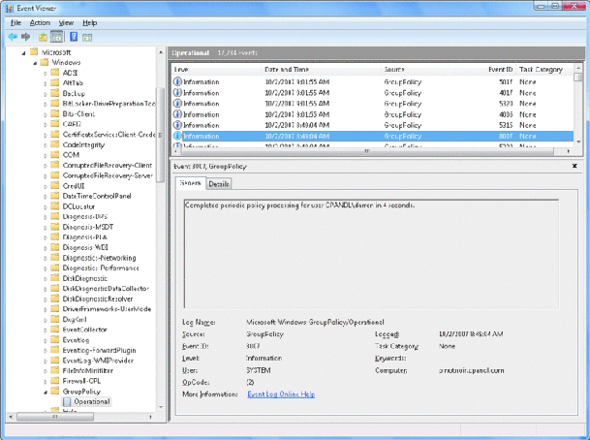590x440 pixels.
Task: Click the tree pane horizontal scrollbar thumb
Action: (x=55, y=417)
